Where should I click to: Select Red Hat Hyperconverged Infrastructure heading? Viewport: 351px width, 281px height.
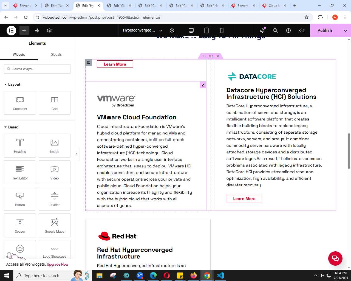click(135, 253)
